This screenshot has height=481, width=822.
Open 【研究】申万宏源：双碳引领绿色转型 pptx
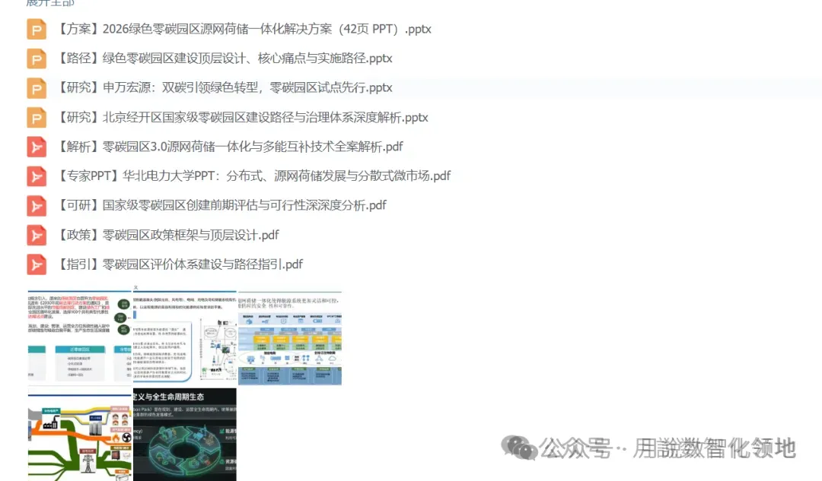pos(225,87)
